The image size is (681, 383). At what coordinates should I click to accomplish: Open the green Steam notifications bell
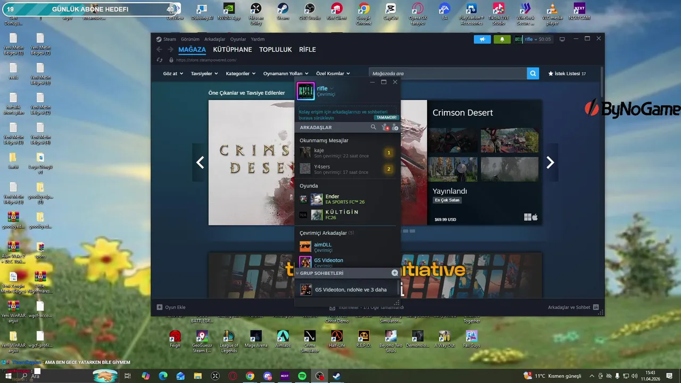pyautogui.click(x=502, y=39)
